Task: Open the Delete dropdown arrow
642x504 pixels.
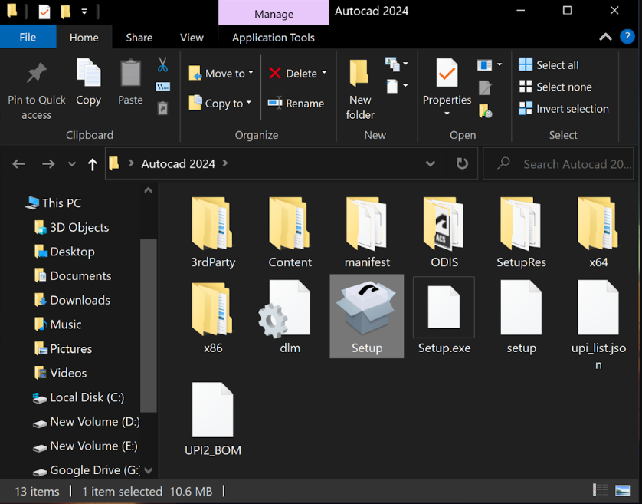Action: [324, 73]
